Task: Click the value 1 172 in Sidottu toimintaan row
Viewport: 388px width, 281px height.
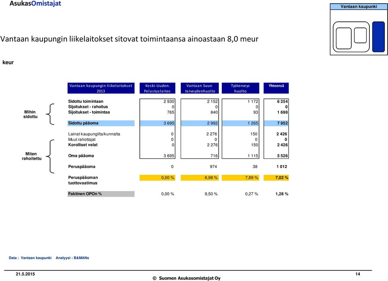Action: coord(253,101)
